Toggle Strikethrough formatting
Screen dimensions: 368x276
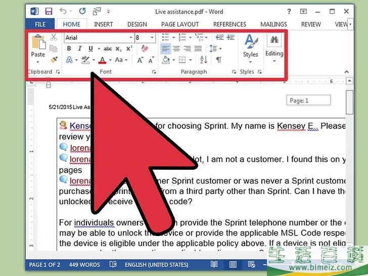pos(108,49)
